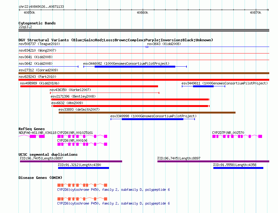
Task: Click RefSeq Genes track title
Action: point(32,129)
